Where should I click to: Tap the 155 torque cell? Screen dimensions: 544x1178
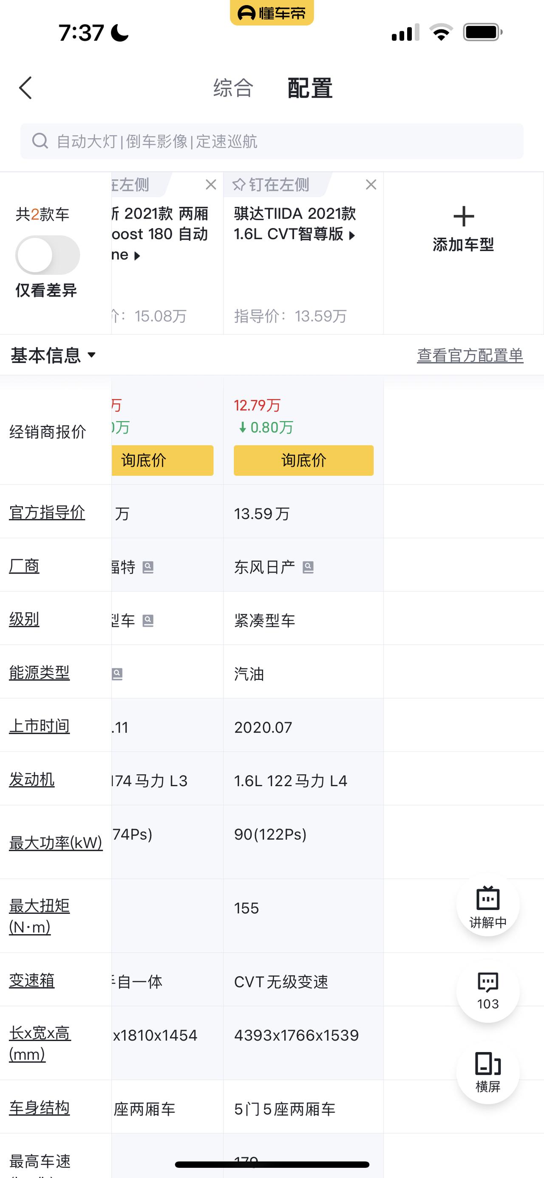pos(246,908)
